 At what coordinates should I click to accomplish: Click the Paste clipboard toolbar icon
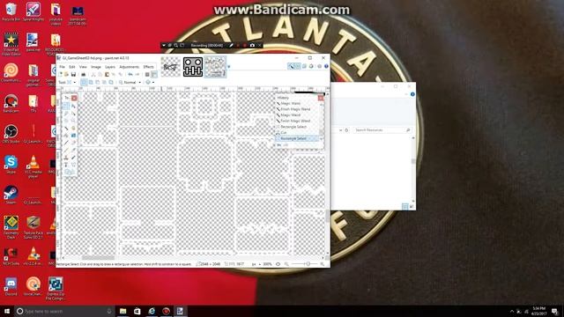107,74
